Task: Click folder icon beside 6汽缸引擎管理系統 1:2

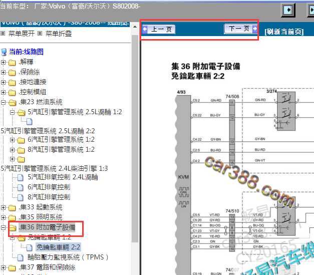Action: pyautogui.click(x=21, y=140)
